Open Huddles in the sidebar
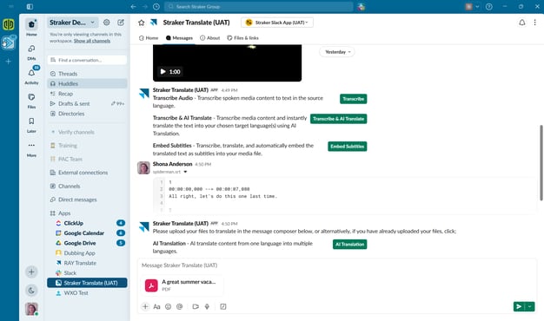This screenshot has height=321, width=544. pyautogui.click(x=88, y=84)
